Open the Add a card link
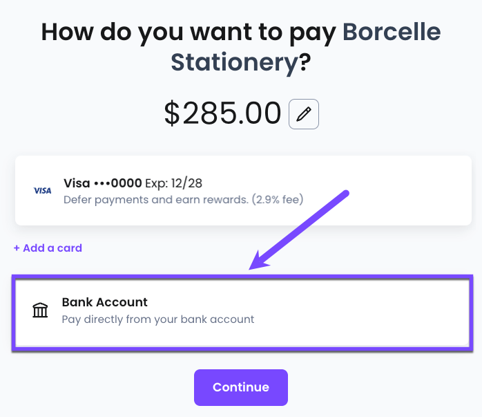Screen dimensions: 482x417 pos(48,248)
